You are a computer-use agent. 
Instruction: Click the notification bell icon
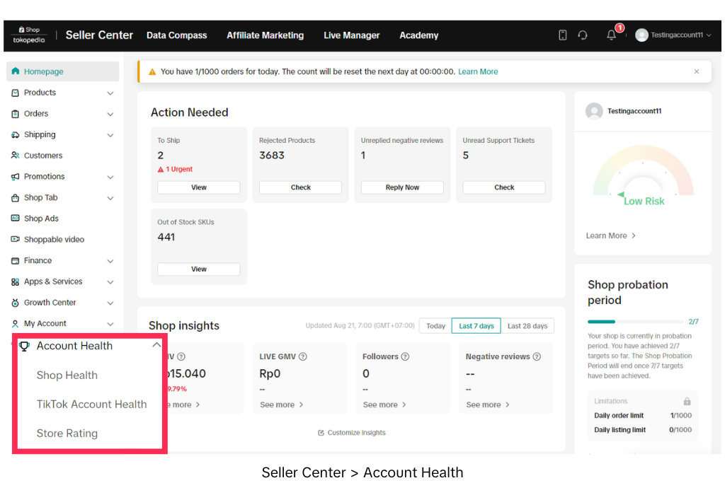point(612,35)
